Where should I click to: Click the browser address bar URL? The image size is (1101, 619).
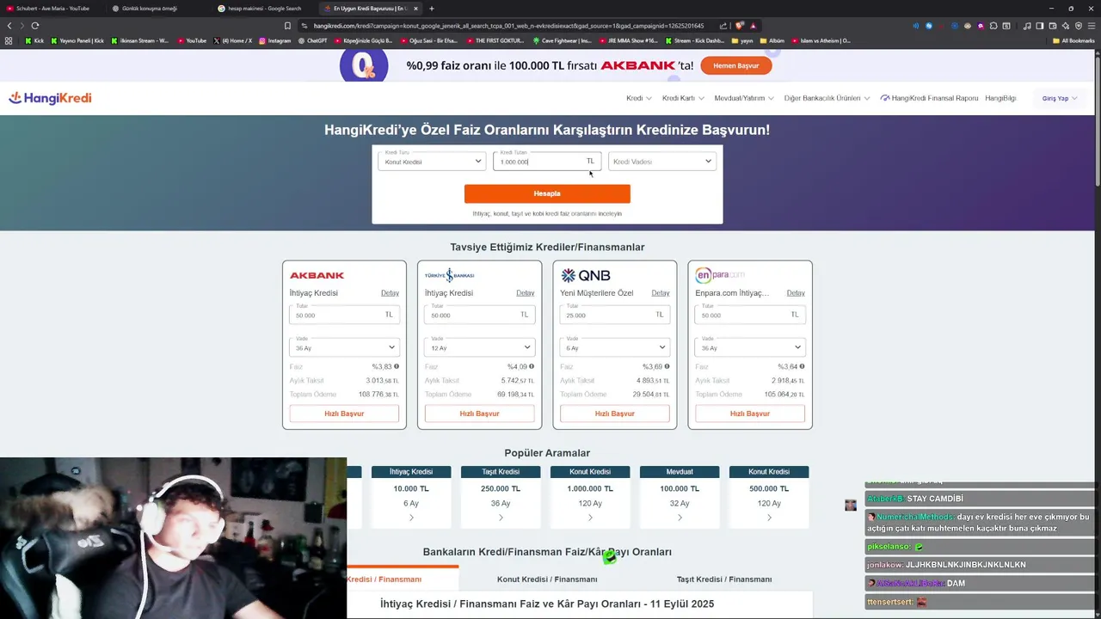[x=507, y=26]
